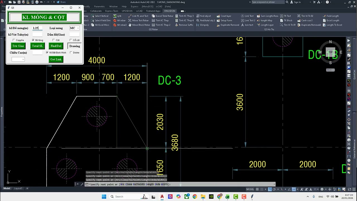The height and width of the screenshot is (201, 357).
Task: Click the Find/Del button
Action: click(56, 46)
